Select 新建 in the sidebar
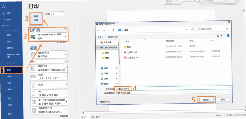 coord(6,20)
